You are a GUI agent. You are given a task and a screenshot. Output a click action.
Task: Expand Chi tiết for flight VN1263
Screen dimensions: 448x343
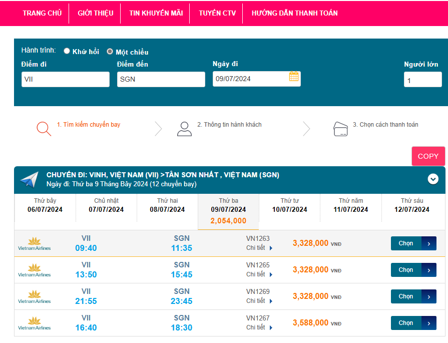pyautogui.click(x=259, y=248)
